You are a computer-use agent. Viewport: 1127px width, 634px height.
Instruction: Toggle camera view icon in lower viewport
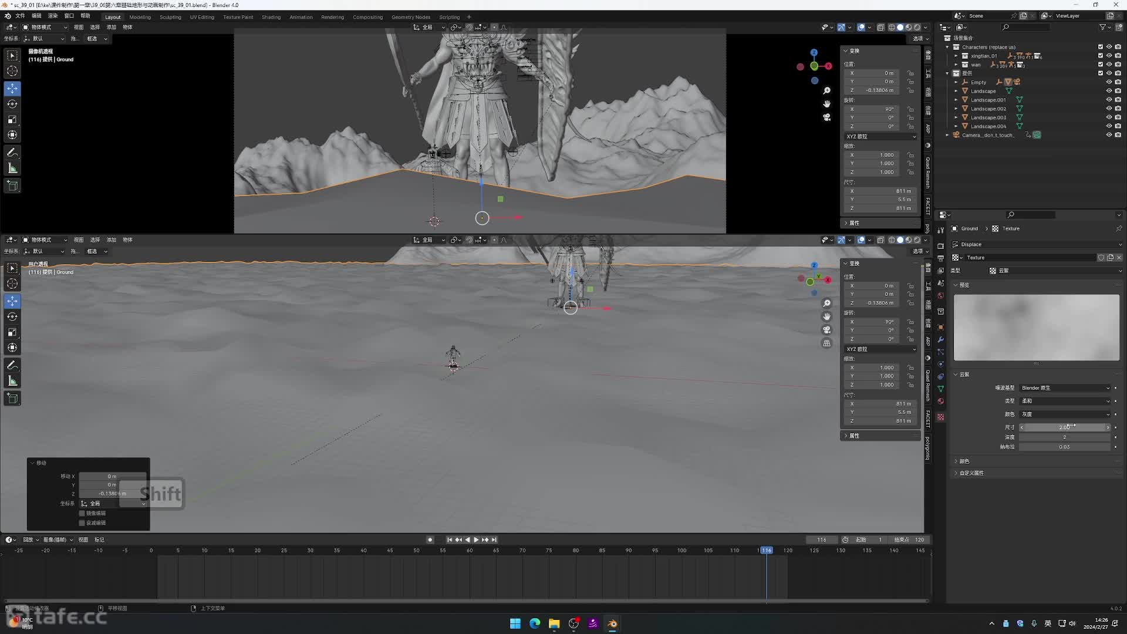click(826, 330)
